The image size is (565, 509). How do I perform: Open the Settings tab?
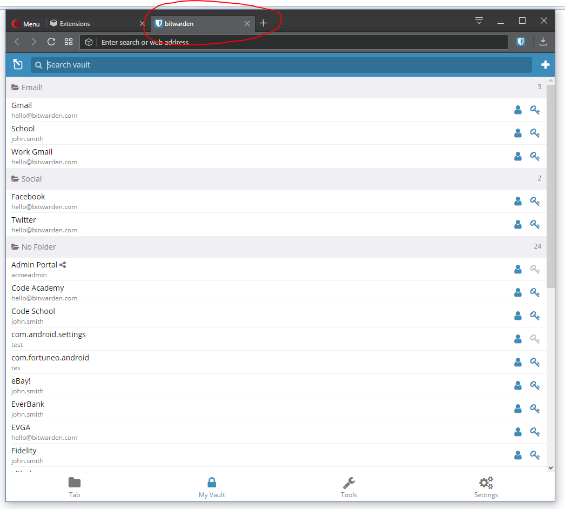tap(486, 487)
